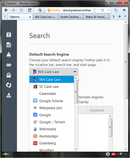Click the reload arrow inside the address bar
The height and width of the screenshot is (158, 130).
coord(102,10)
